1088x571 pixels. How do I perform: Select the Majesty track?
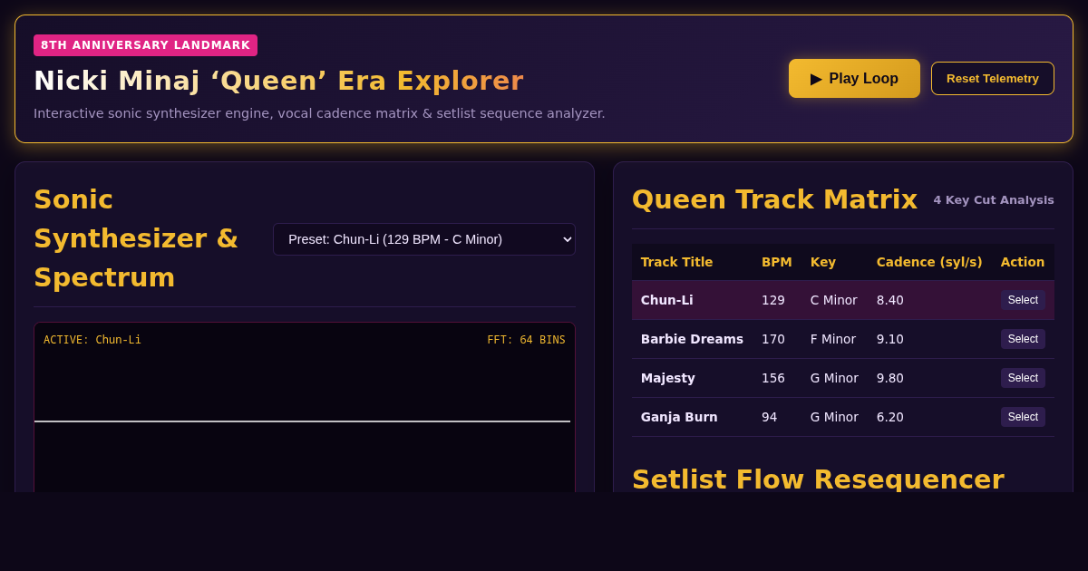[1023, 378]
